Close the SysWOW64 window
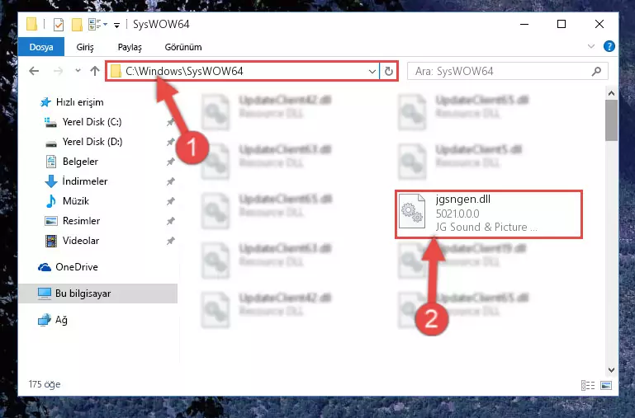The width and height of the screenshot is (635, 418). point(599,24)
